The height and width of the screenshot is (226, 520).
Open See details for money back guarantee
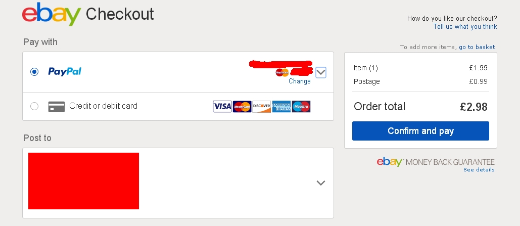(x=479, y=169)
